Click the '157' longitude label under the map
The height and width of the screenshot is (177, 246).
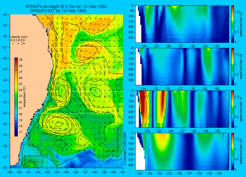85,172
